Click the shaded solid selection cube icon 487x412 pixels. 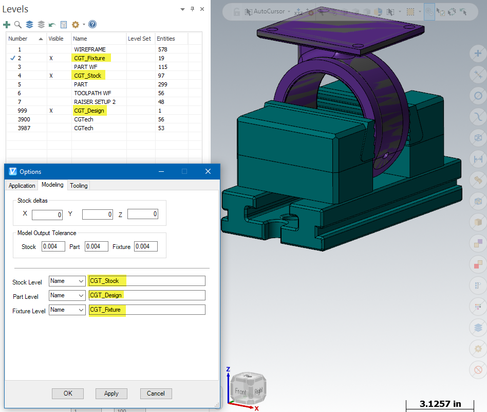378,12
